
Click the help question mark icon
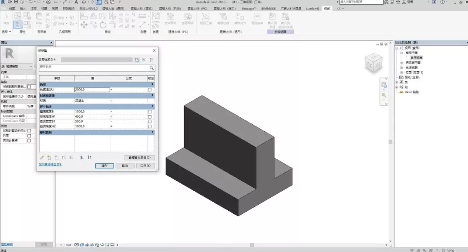point(442,2)
